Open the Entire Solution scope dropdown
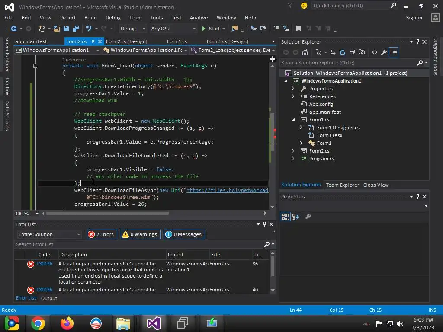443x332 pixels. tap(49, 234)
